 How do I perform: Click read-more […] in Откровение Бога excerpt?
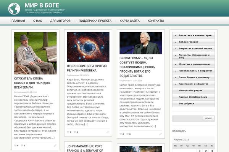pyautogui.click(x=86, y=124)
